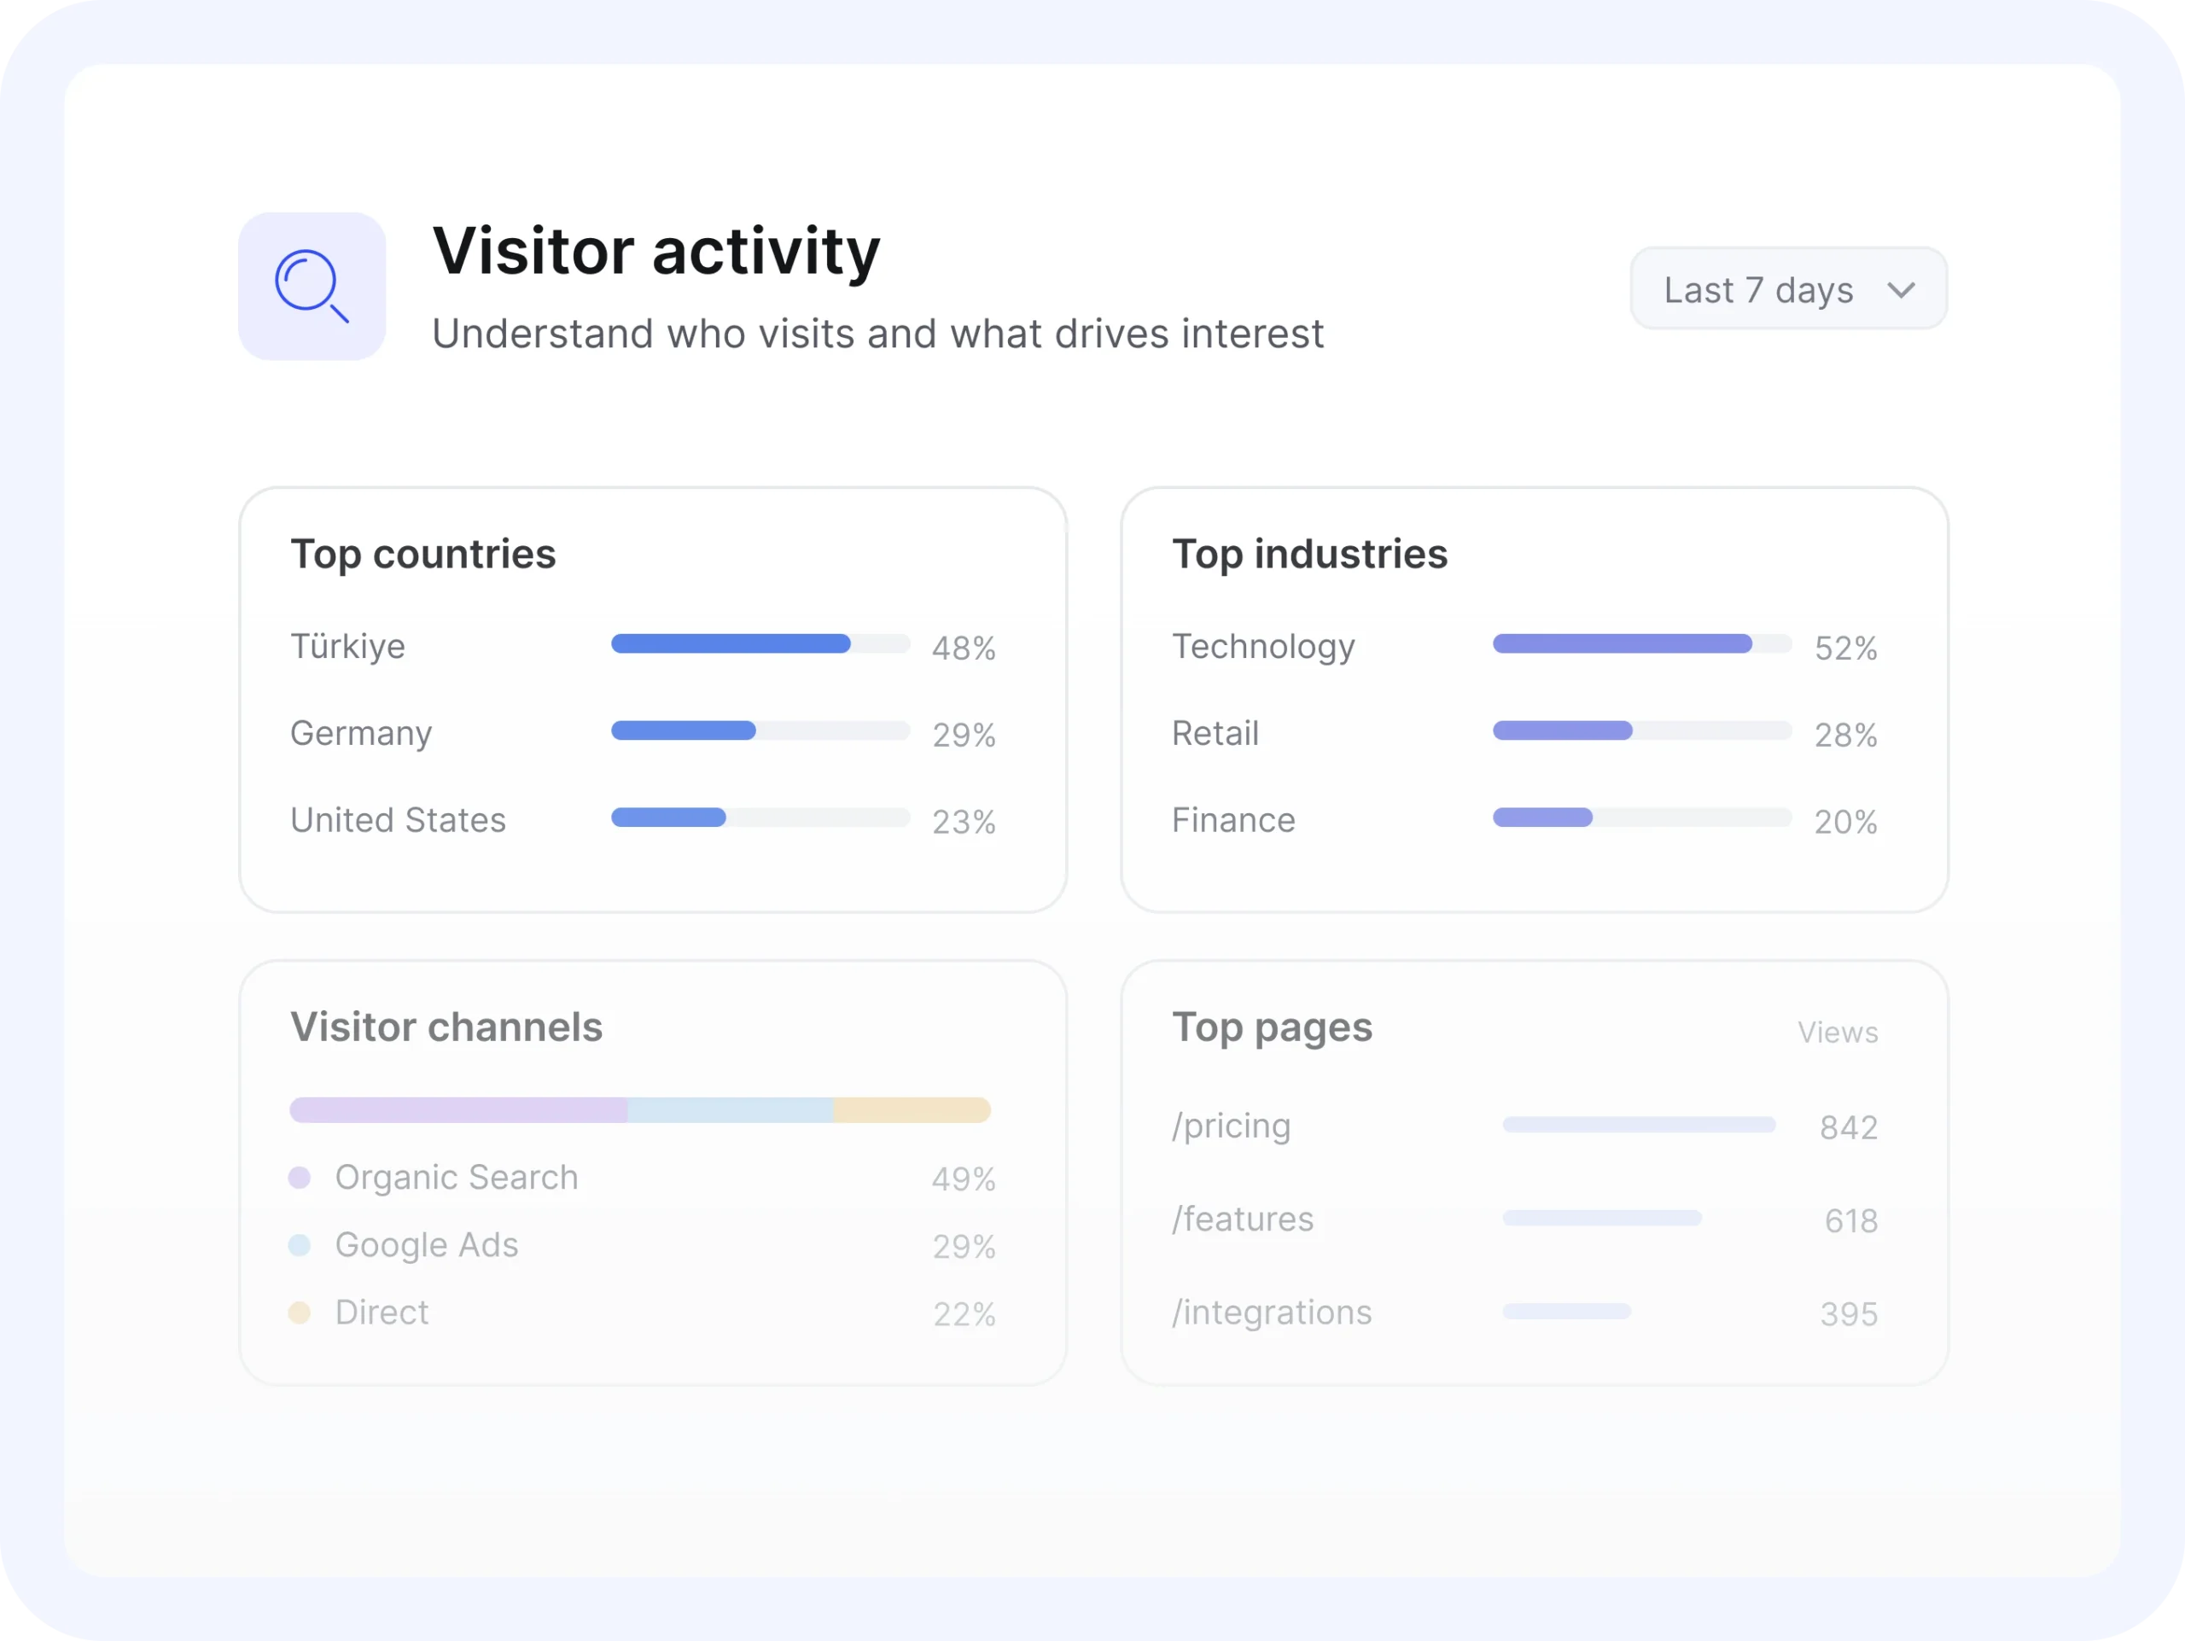Open the Last 7 days dropdown
Viewport: 2185px width, 1641px height.
pyautogui.click(x=1788, y=289)
